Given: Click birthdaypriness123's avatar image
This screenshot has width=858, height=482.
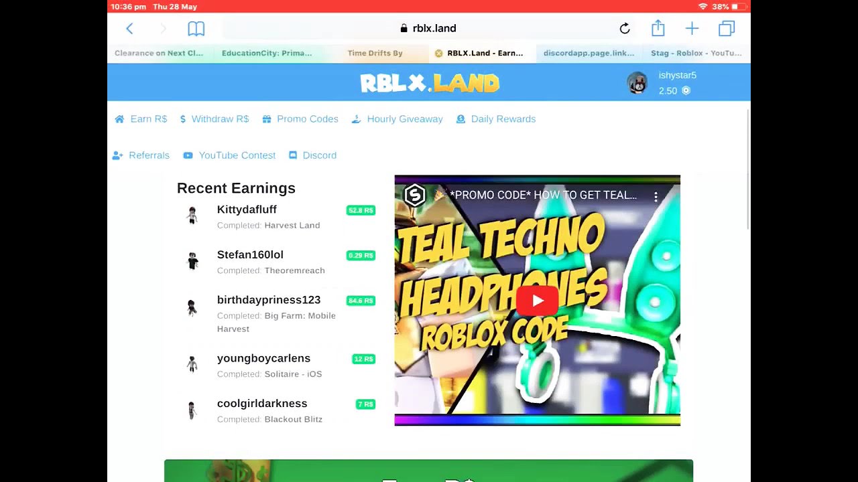Looking at the screenshot, I should pos(192,307).
